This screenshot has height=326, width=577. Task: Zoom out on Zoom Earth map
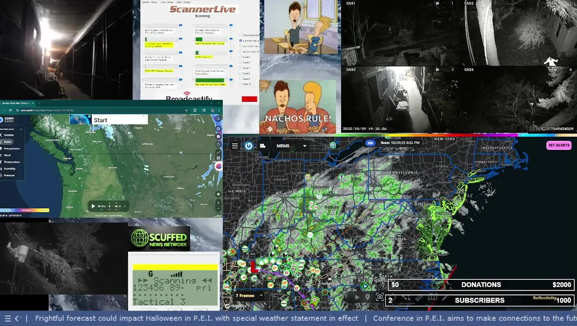[x=218, y=209]
